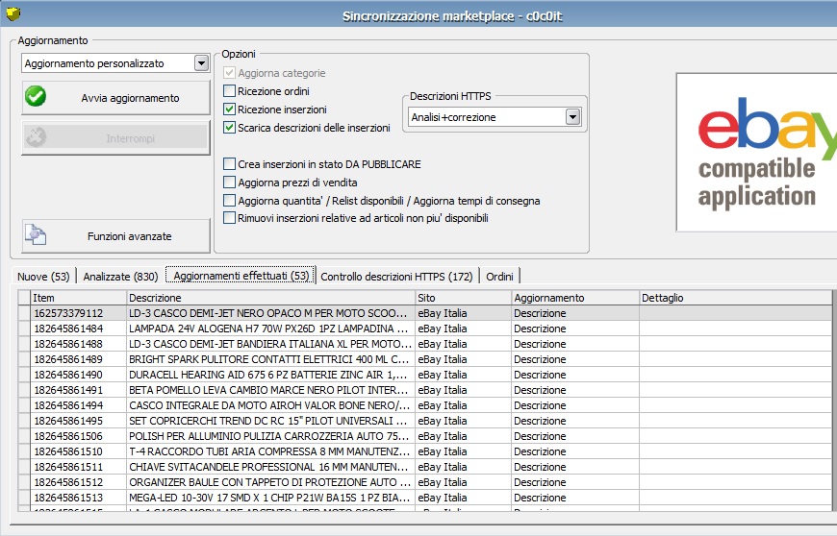This screenshot has width=837, height=536.
Task: Sort table by Descrizione column header
Action: [269, 298]
